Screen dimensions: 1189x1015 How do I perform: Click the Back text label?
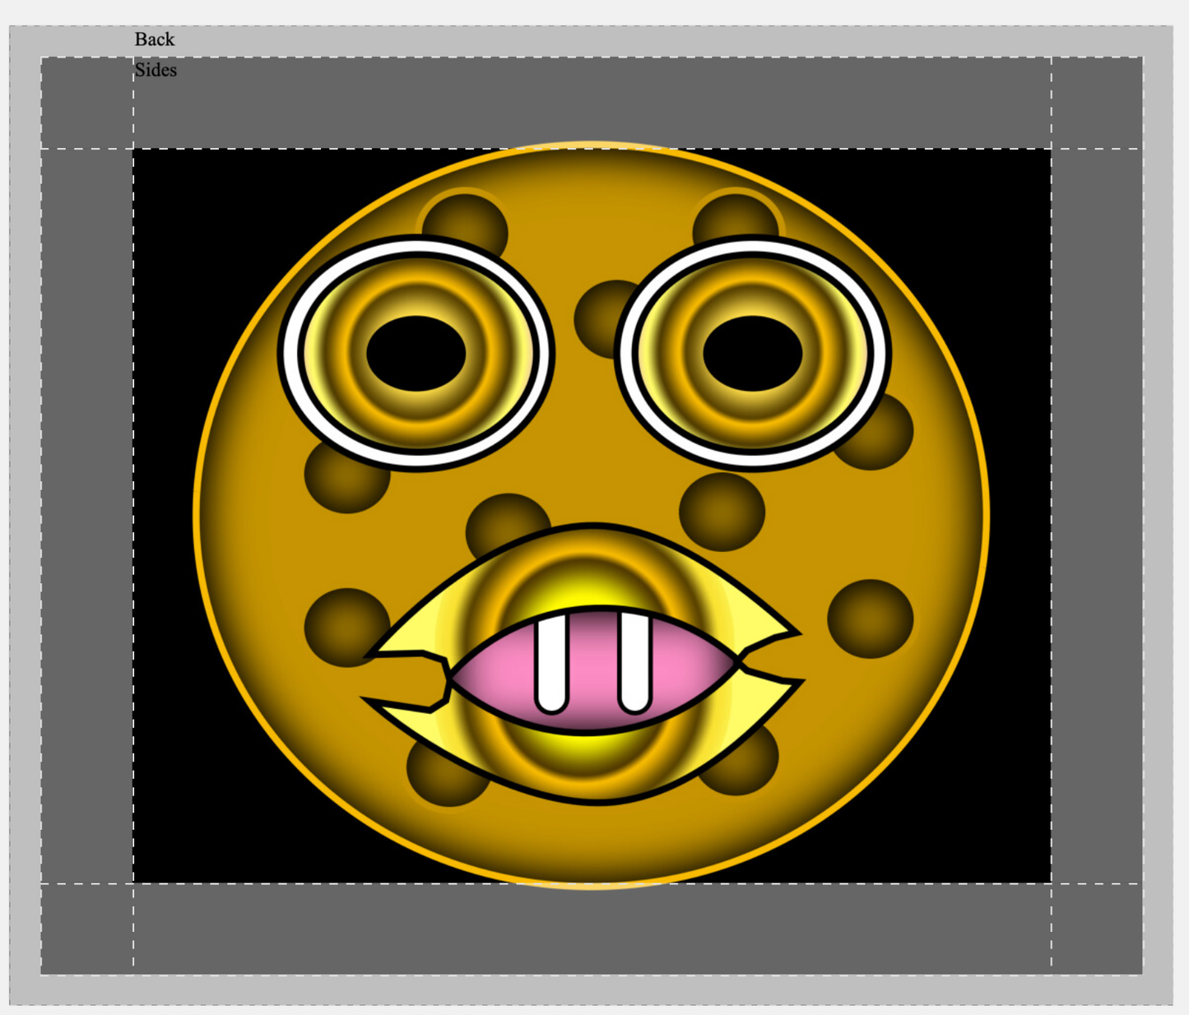coord(155,39)
